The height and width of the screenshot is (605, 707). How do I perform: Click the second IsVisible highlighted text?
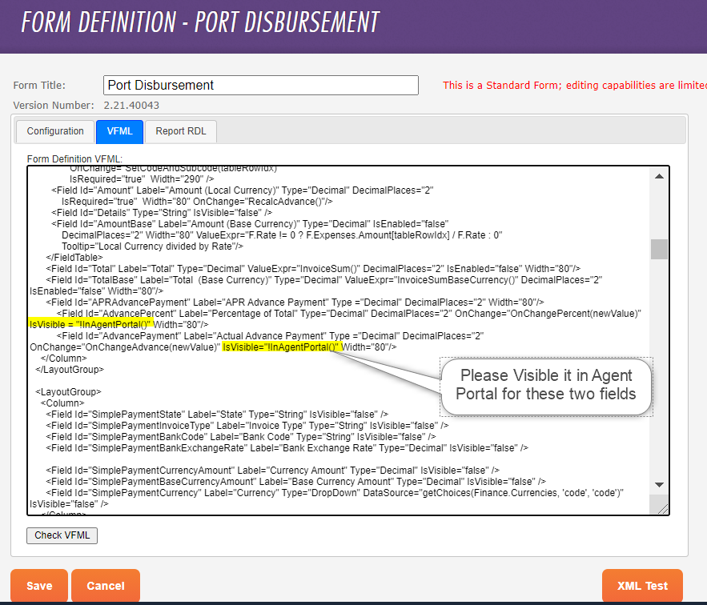(283, 347)
